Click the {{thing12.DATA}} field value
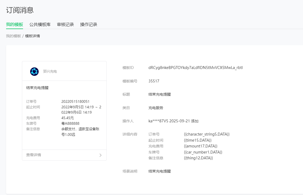This screenshot has height=195, width=303. click(198, 158)
